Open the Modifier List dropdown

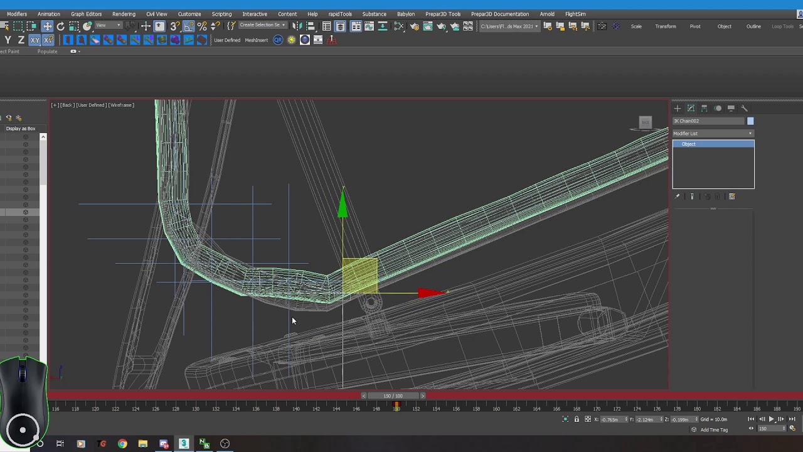[713, 133]
